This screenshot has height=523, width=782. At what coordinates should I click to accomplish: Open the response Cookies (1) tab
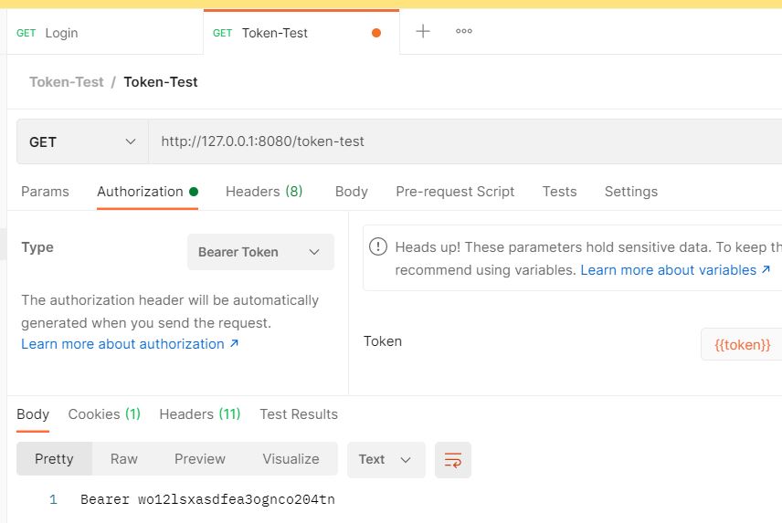tap(104, 414)
